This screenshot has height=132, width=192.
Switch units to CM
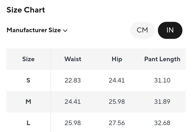point(142,30)
